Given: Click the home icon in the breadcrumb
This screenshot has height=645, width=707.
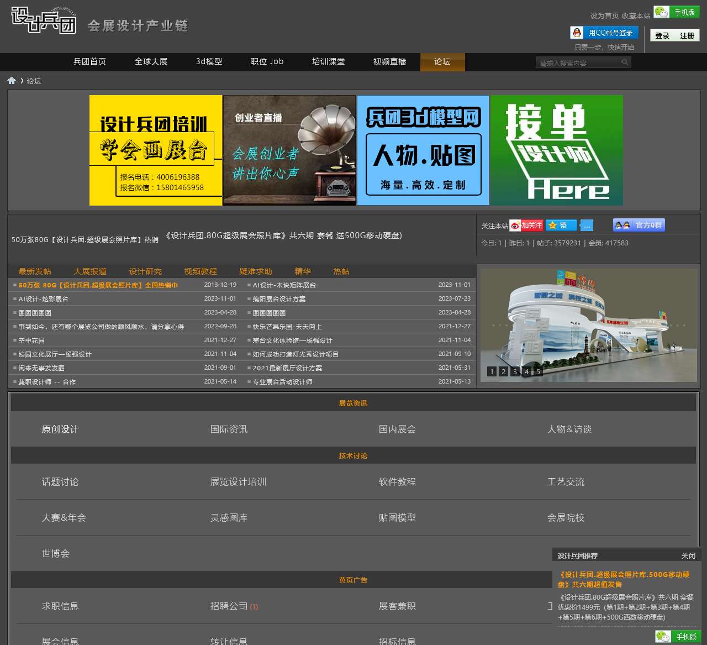Looking at the screenshot, I should click(x=12, y=81).
